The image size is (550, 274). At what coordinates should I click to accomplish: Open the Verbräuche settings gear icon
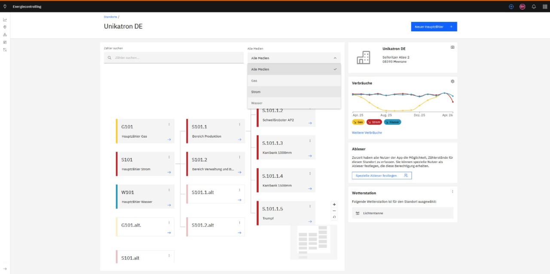pos(452,81)
